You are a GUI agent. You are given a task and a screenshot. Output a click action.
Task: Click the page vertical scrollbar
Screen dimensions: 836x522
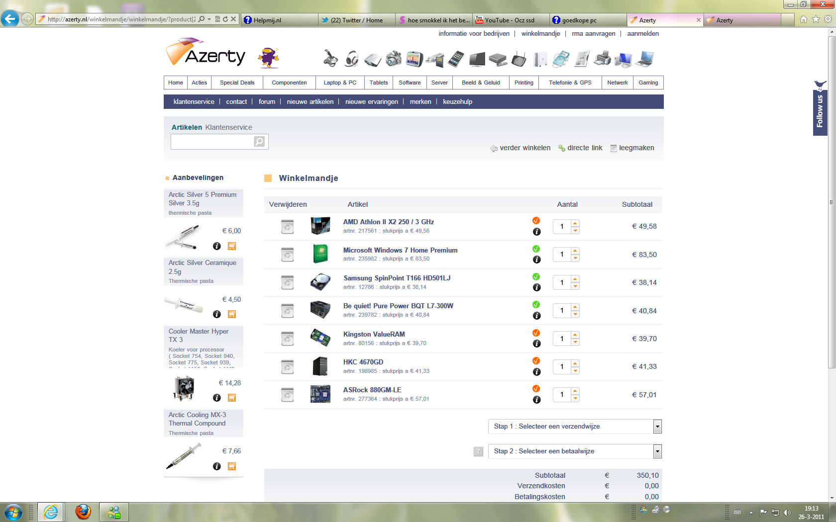(832, 202)
